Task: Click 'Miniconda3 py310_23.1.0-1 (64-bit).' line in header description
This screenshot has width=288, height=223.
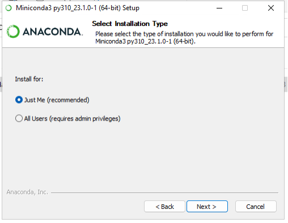Action: tap(145, 41)
